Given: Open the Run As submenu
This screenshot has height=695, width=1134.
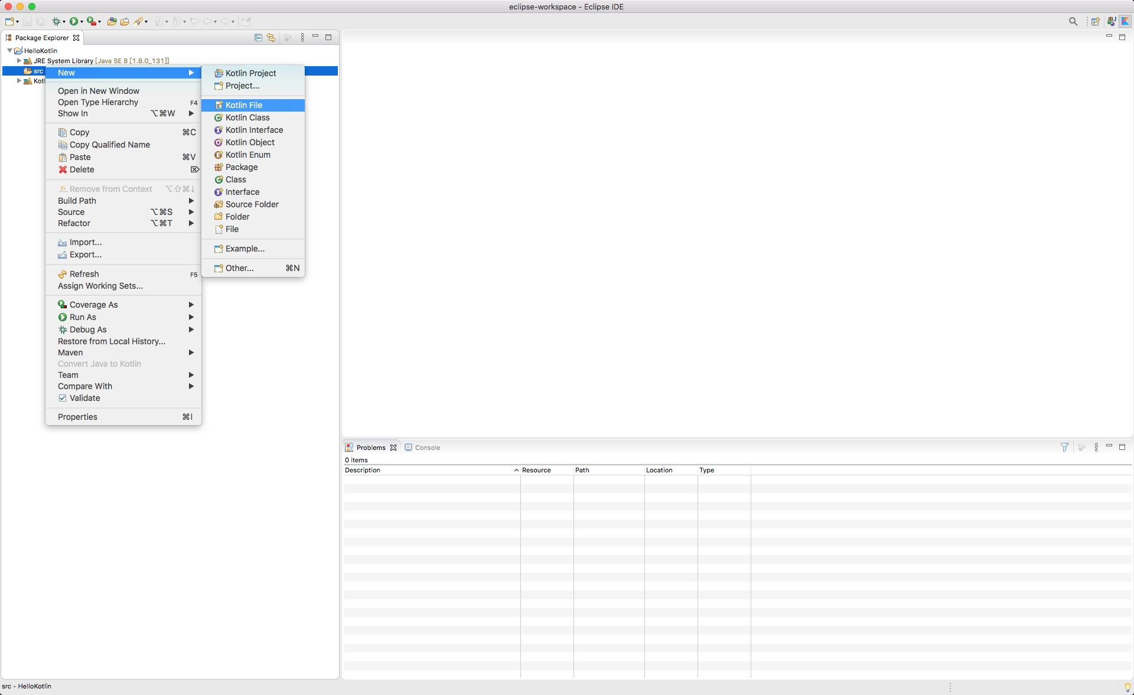Looking at the screenshot, I should [x=123, y=317].
